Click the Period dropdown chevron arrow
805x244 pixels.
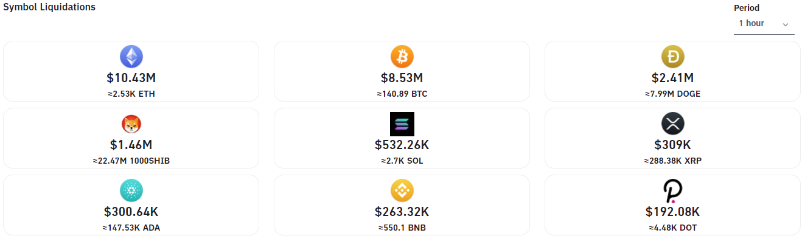(x=786, y=24)
